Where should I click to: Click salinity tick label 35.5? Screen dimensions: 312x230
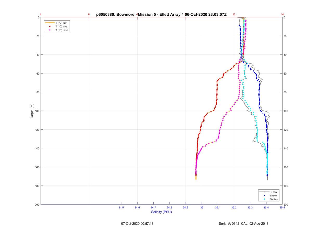click(282, 207)
